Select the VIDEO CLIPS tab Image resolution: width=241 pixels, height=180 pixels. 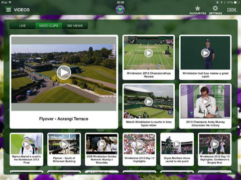click(x=49, y=26)
